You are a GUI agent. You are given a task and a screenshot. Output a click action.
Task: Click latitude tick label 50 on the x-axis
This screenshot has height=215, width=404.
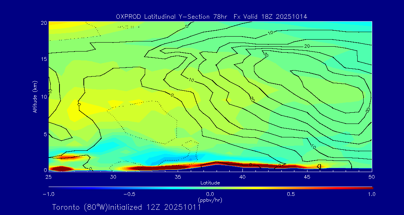[x=371, y=176]
